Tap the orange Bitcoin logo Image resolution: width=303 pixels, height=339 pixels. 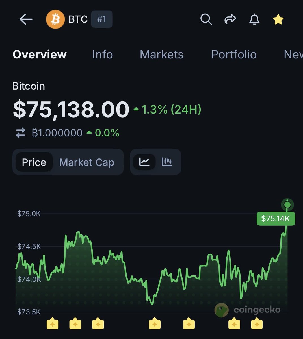pos(55,19)
